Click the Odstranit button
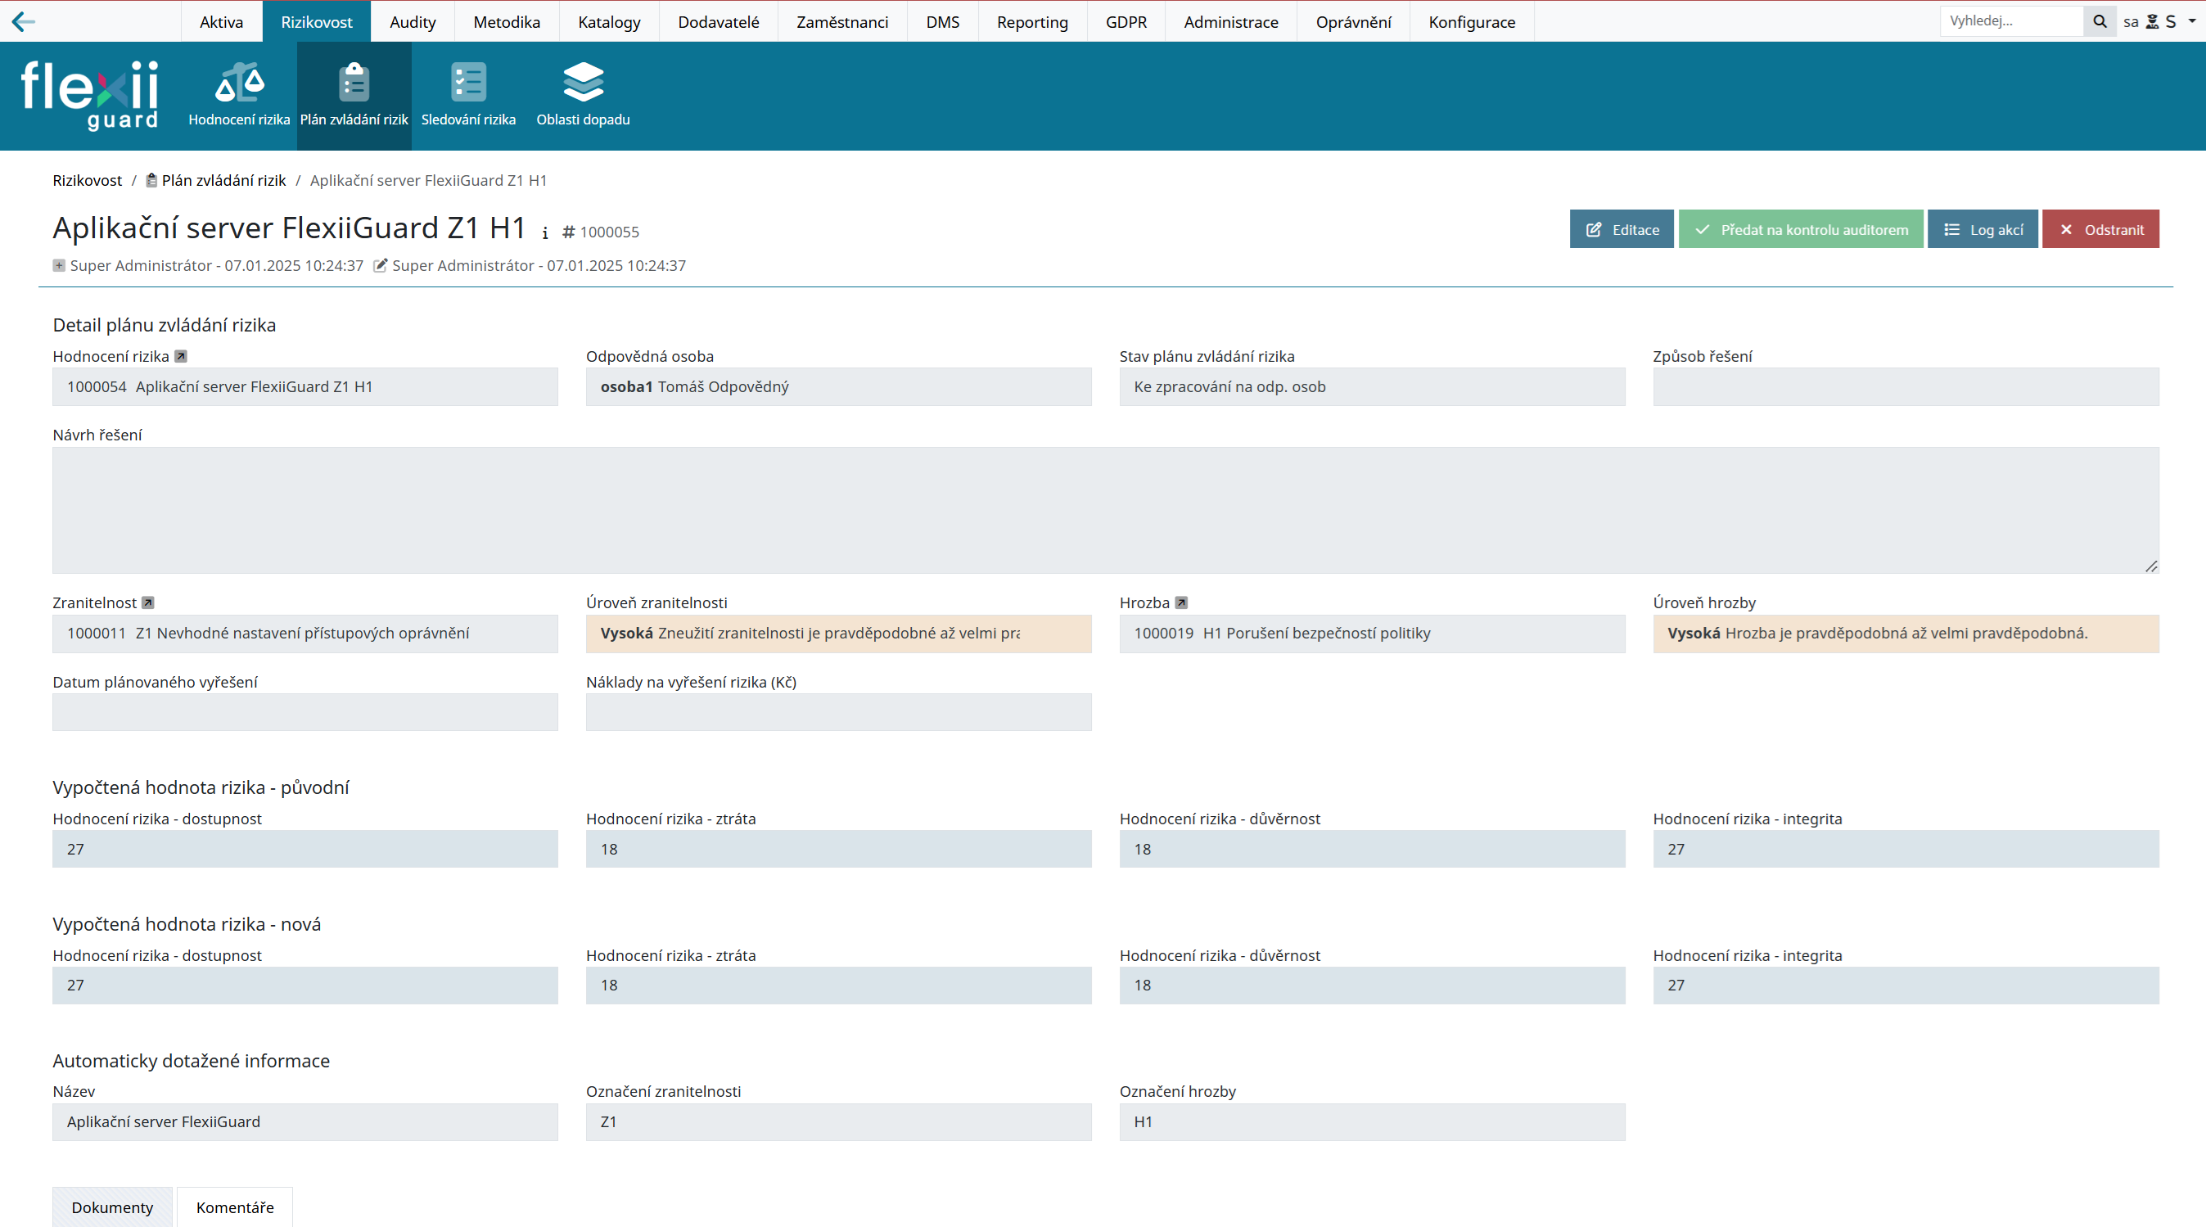The width and height of the screenshot is (2206, 1227). (2100, 229)
